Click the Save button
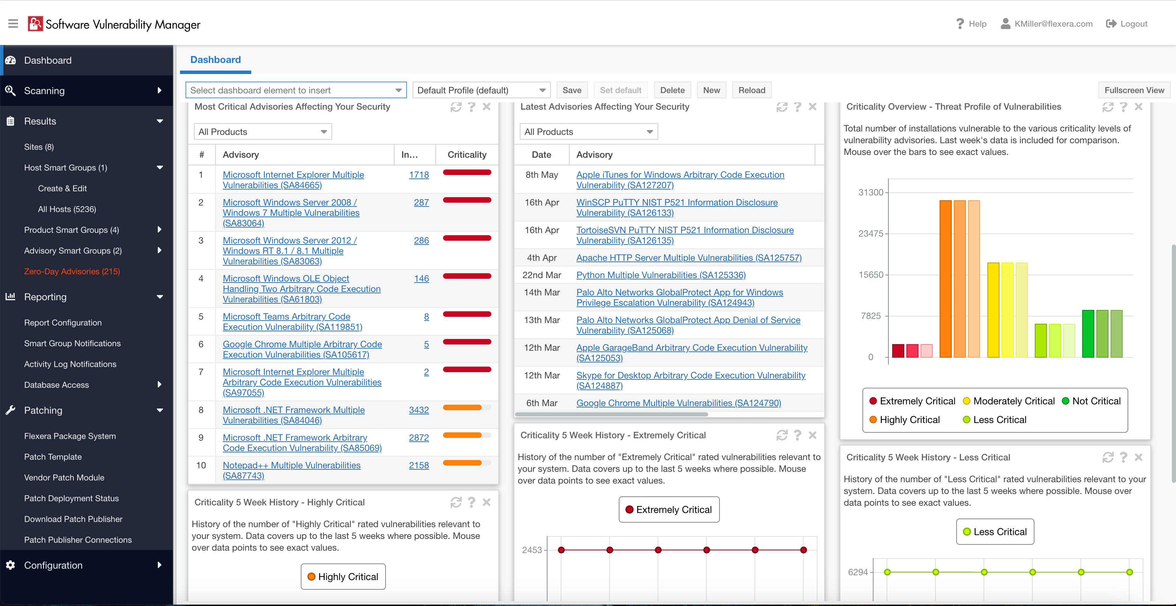This screenshot has width=1176, height=606. click(572, 90)
